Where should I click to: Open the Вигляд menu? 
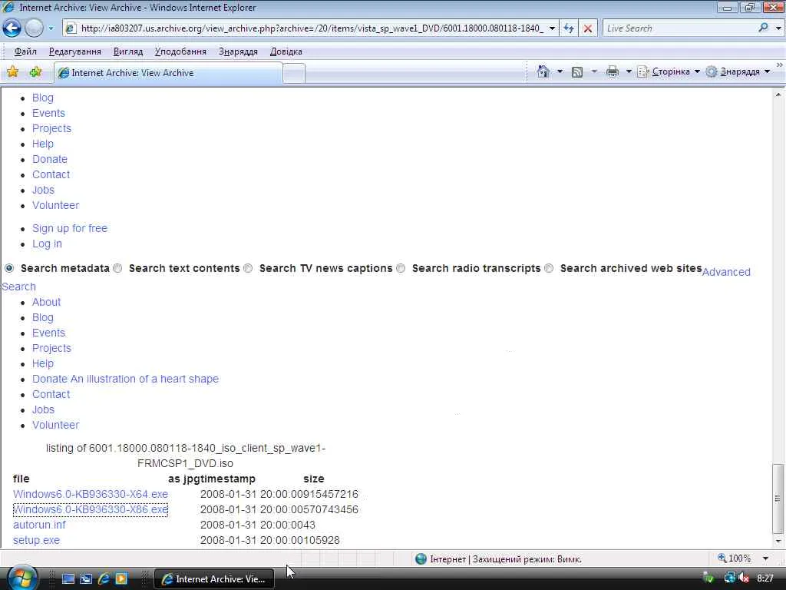pos(128,51)
